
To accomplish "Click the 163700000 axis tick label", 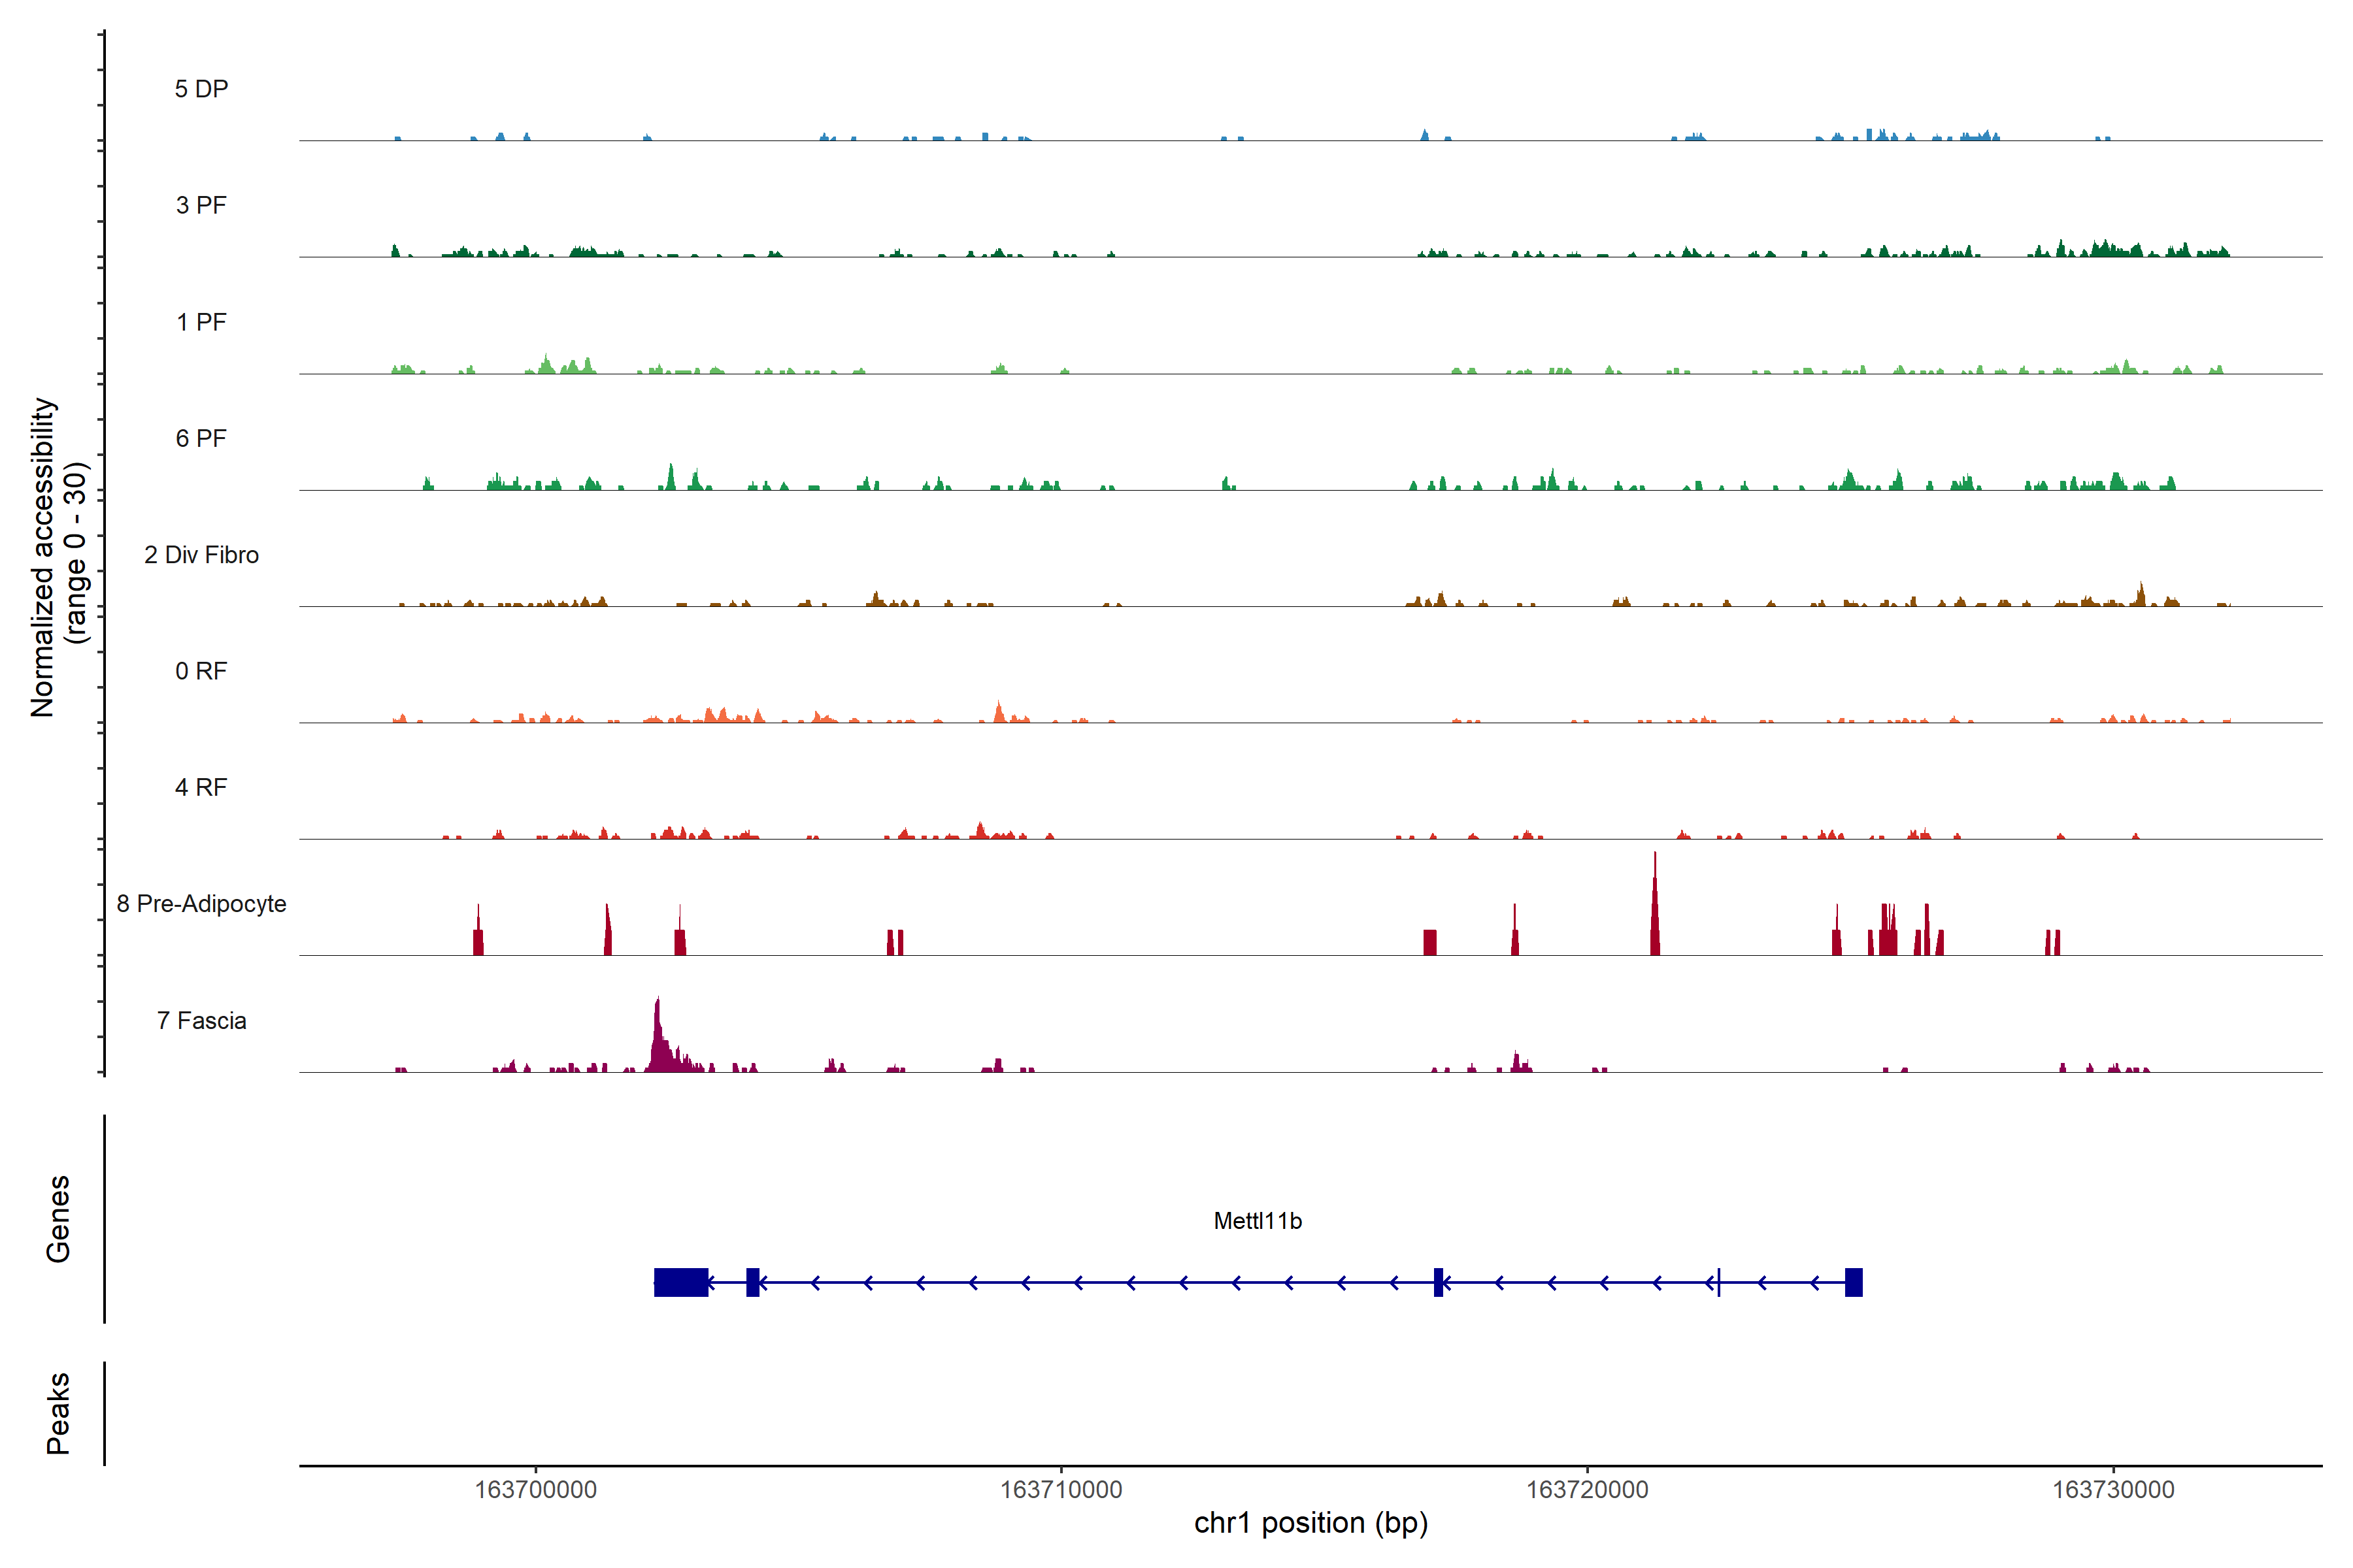I will point(535,1490).
